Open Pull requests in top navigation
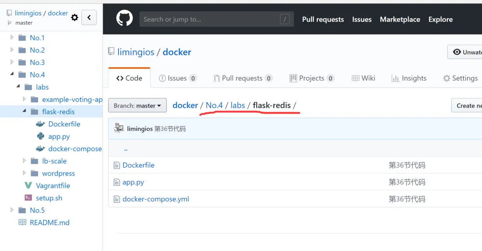 click(x=323, y=19)
